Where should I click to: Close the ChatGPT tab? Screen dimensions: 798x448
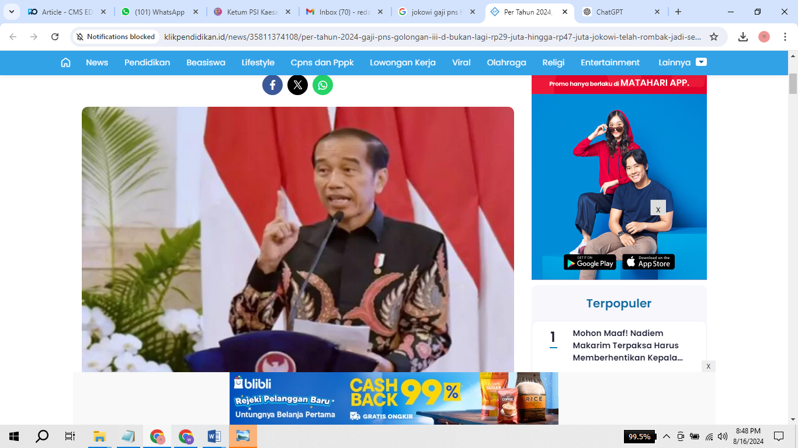(657, 12)
